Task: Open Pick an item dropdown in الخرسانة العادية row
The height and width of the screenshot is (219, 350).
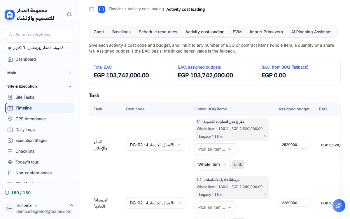Action: click(x=215, y=207)
